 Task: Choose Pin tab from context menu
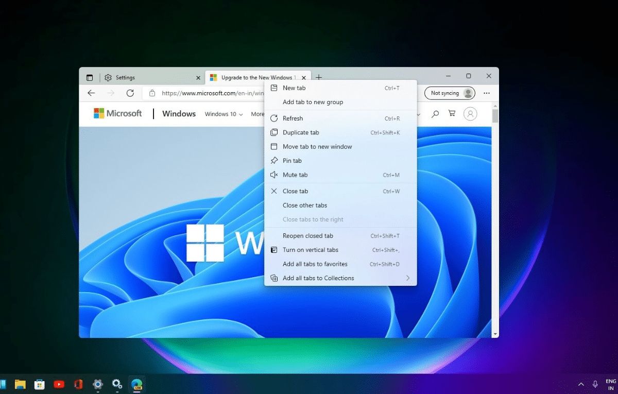[x=292, y=161]
